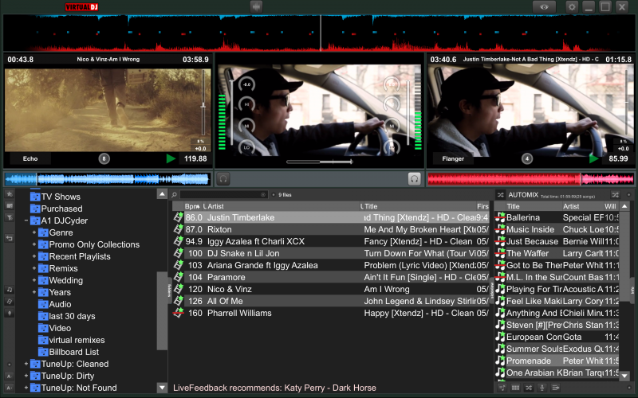Image resolution: width=638 pixels, height=398 pixels.
Task: Open the Echo effect selector on left deck
Action: coord(30,158)
